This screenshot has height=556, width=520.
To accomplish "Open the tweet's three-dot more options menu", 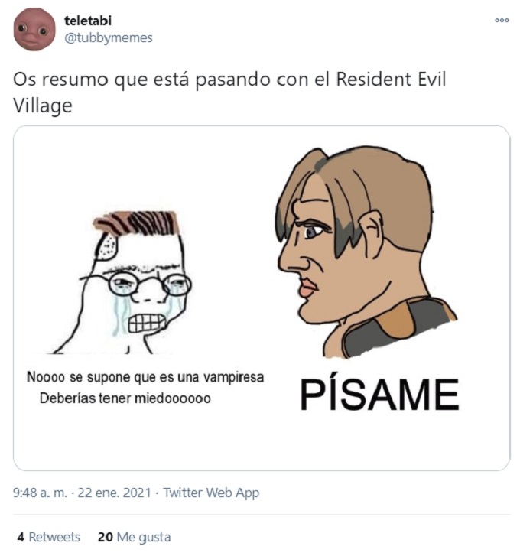I will click(x=502, y=21).
